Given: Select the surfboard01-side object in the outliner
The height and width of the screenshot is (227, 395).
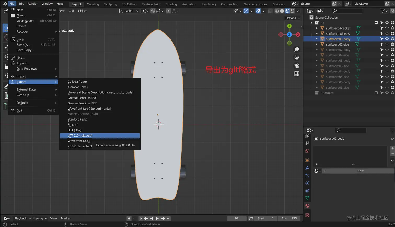Looking at the screenshot, I should [337, 44].
